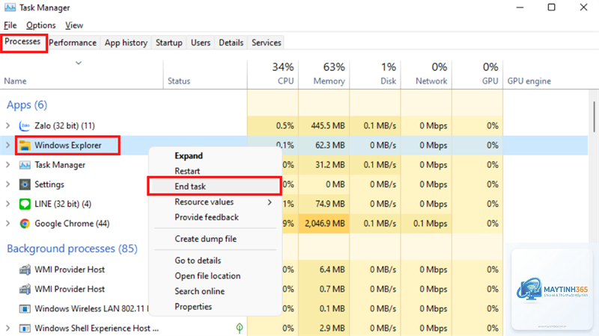
Task: Click Windows Explorer 62.3 MB memory value
Action: (330, 145)
